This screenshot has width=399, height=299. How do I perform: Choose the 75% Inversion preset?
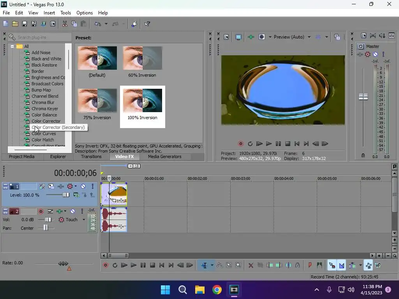[97, 104]
